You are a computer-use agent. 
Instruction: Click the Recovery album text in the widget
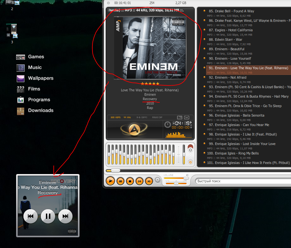click(48, 192)
